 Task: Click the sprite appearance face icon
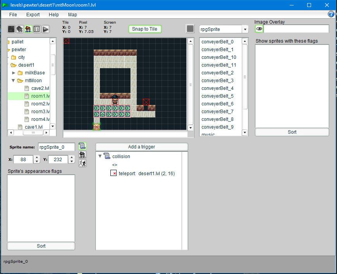point(82,155)
